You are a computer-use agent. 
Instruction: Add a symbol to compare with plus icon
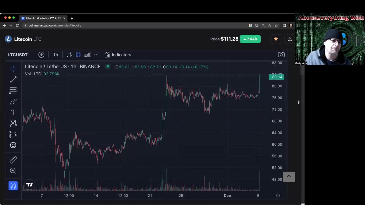tap(41, 55)
